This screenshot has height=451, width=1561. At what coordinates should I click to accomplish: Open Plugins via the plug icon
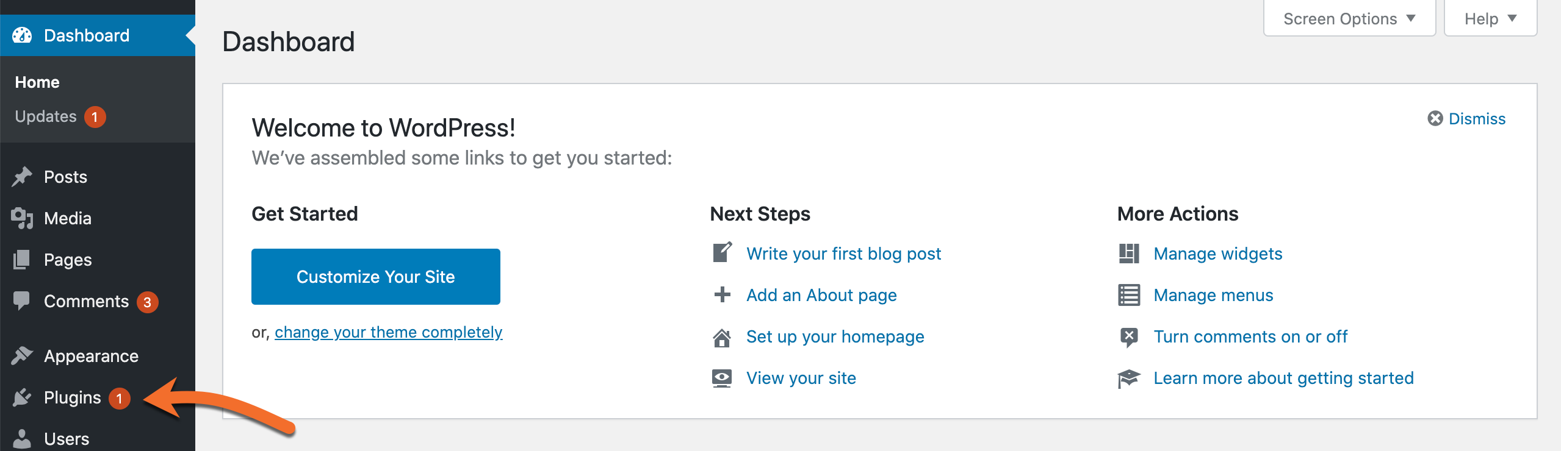[23, 397]
